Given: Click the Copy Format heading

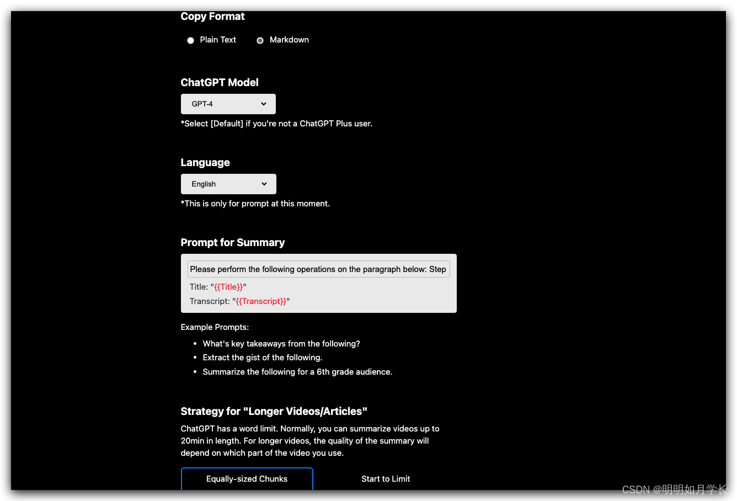Looking at the screenshot, I should point(212,17).
